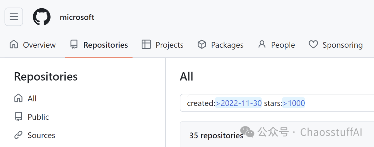The width and height of the screenshot is (374, 147).
Task: Open the hamburger navigation menu
Action: click(14, 17)
